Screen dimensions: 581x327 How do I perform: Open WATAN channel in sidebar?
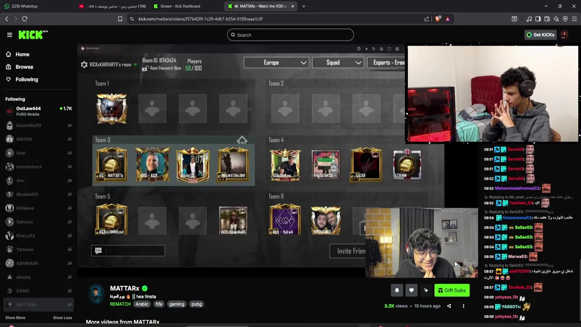[x=38, y=139]
